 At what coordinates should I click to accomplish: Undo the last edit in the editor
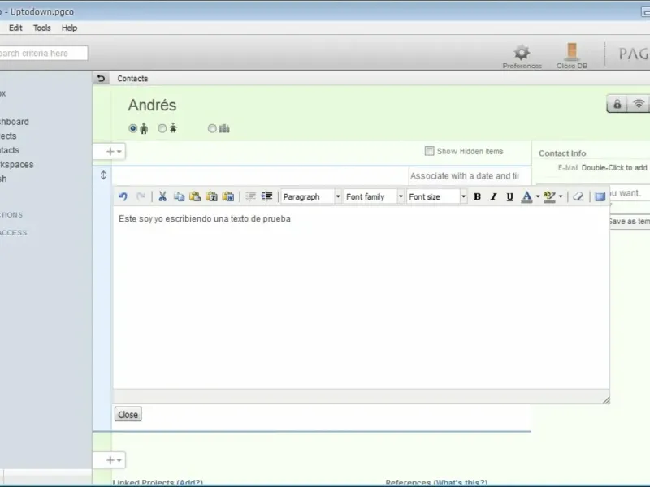pos(123,196)
